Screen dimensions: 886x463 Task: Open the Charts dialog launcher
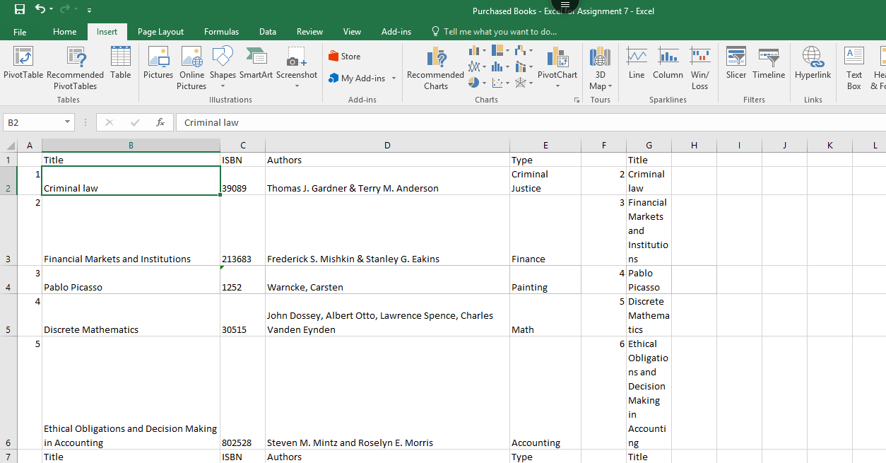click(x=577, y=100)
